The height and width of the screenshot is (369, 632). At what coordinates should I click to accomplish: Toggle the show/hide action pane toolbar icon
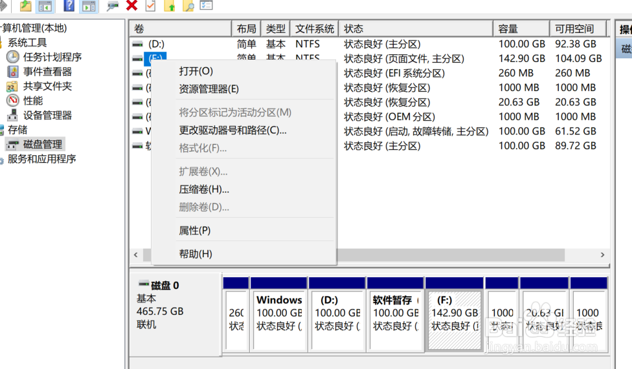(x=88, y=6)
